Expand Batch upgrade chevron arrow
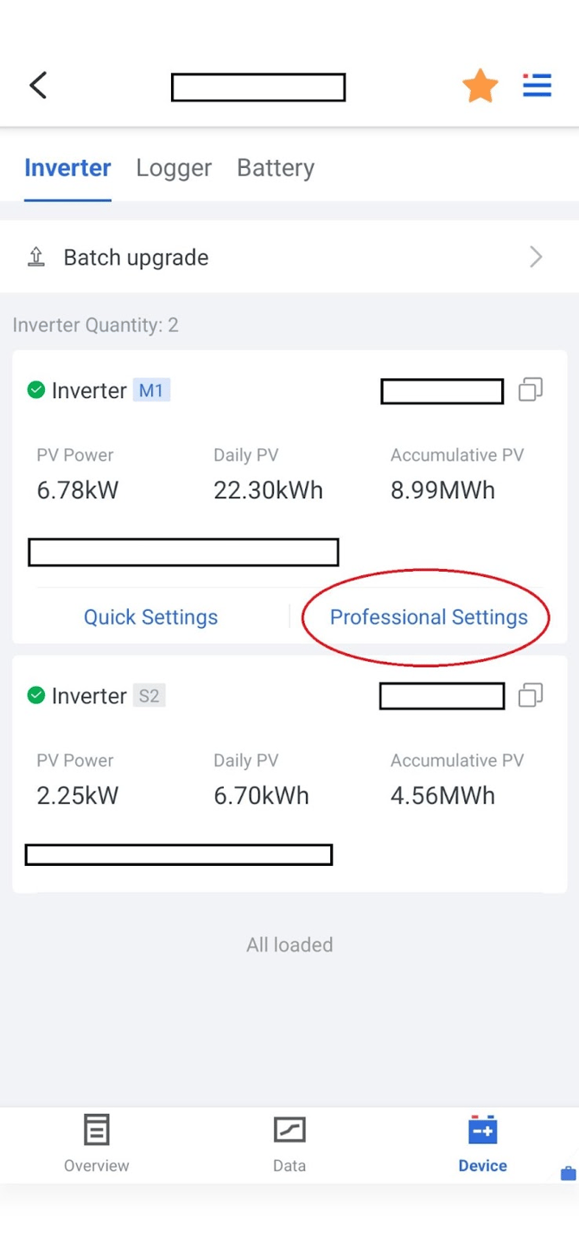579x1256 pixels. [x=536, y=257]
